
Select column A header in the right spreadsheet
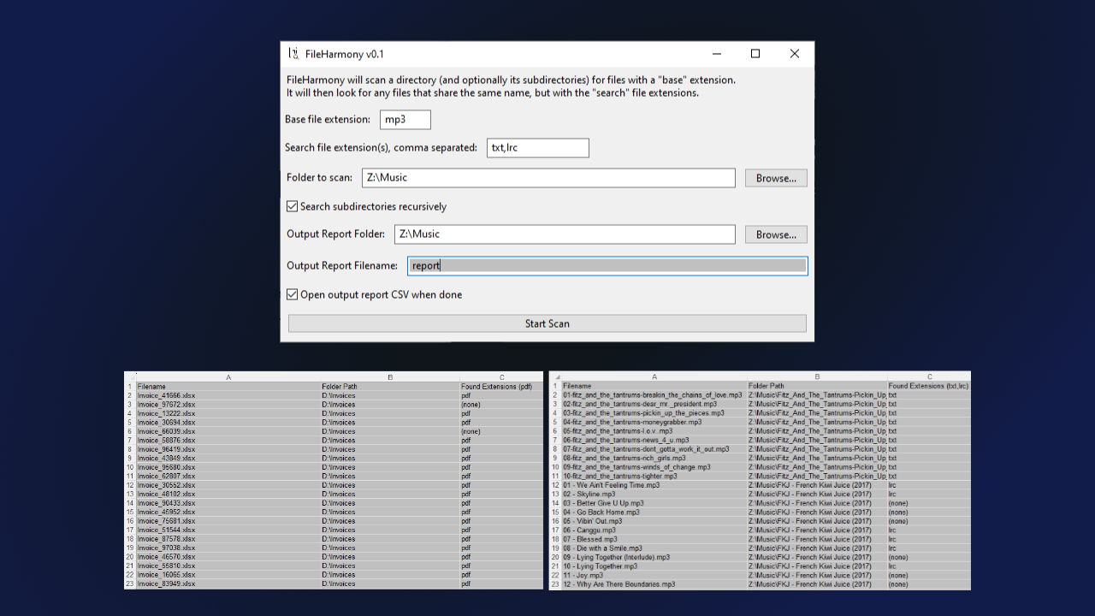point(654,376)
